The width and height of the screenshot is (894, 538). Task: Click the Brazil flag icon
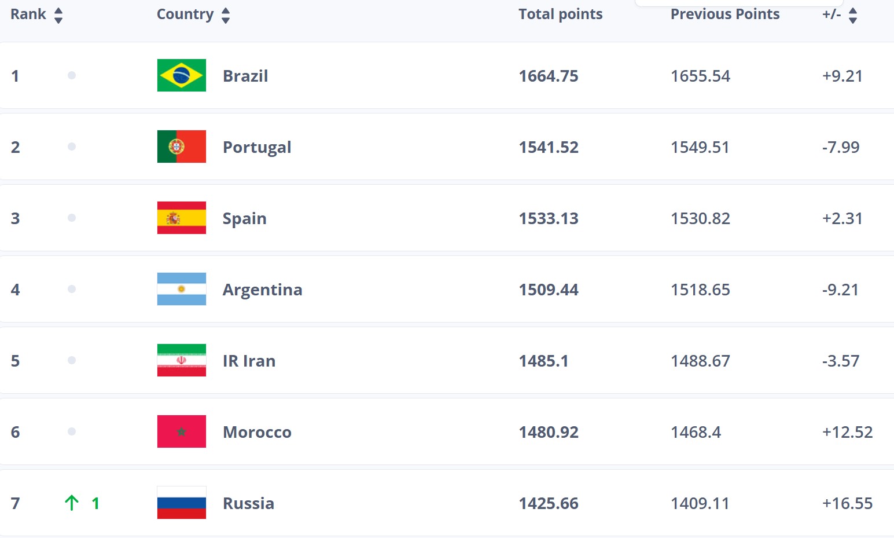pos(181,75)
